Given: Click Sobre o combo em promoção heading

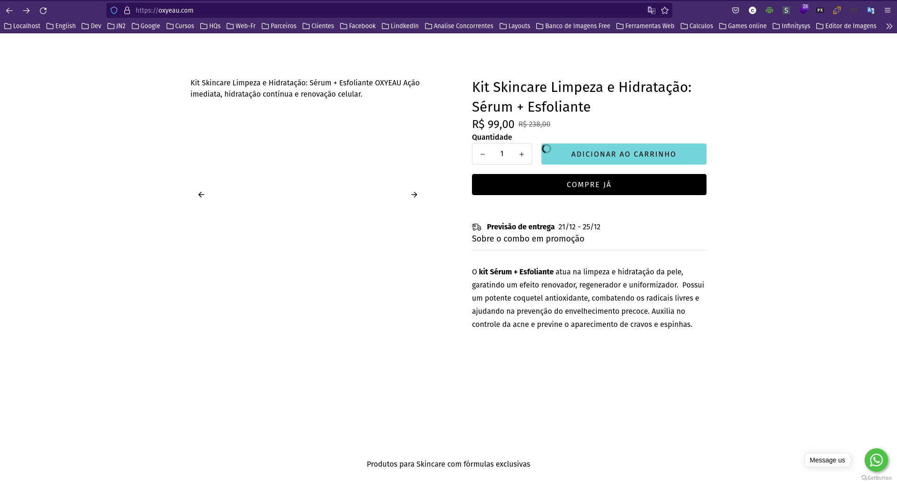Looking at the screenshot, I should tap(528, 239).
